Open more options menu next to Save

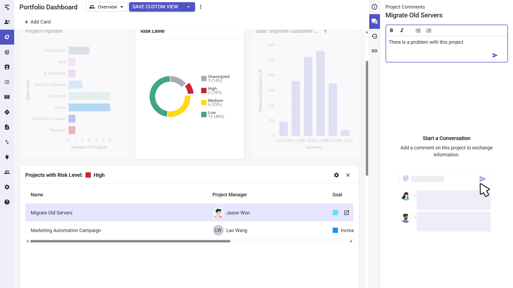coord(201,7)
